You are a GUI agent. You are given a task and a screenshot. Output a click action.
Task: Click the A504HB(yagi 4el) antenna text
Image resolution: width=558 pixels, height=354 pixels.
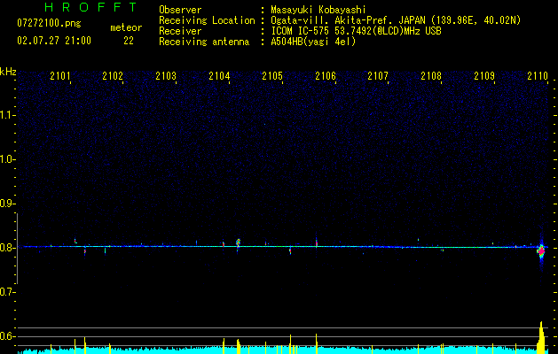313,42
